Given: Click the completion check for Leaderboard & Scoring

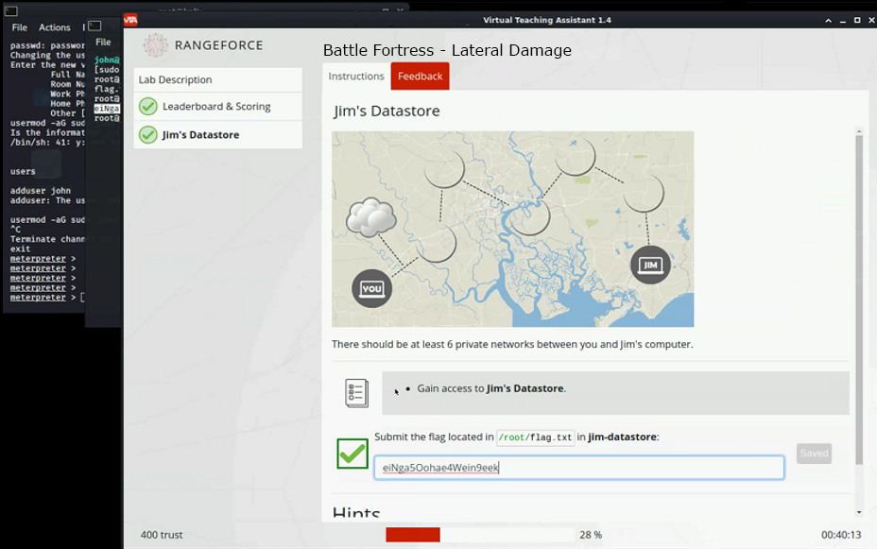Looking at the screenshot, I should (x=147, y=107).
